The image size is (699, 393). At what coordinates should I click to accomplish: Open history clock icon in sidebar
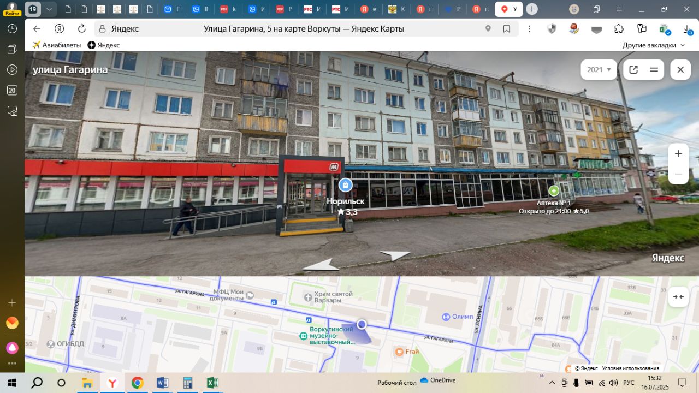(12, 29)
